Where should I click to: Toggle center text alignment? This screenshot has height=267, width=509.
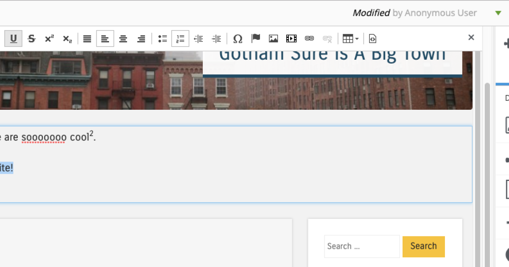[123, 39]
